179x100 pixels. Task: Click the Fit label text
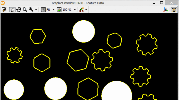coord(48,10)
